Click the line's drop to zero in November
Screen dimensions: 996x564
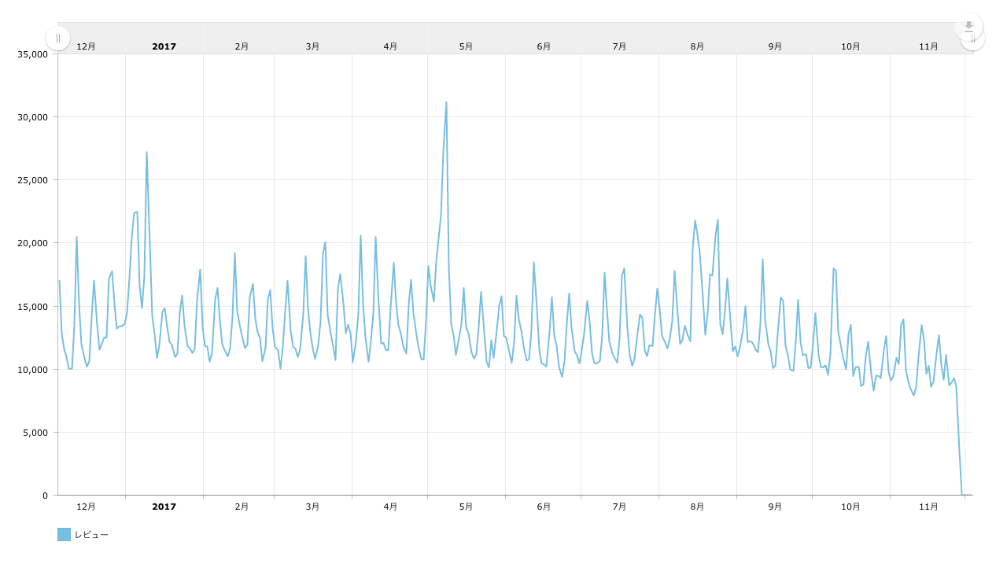[961, 493]
